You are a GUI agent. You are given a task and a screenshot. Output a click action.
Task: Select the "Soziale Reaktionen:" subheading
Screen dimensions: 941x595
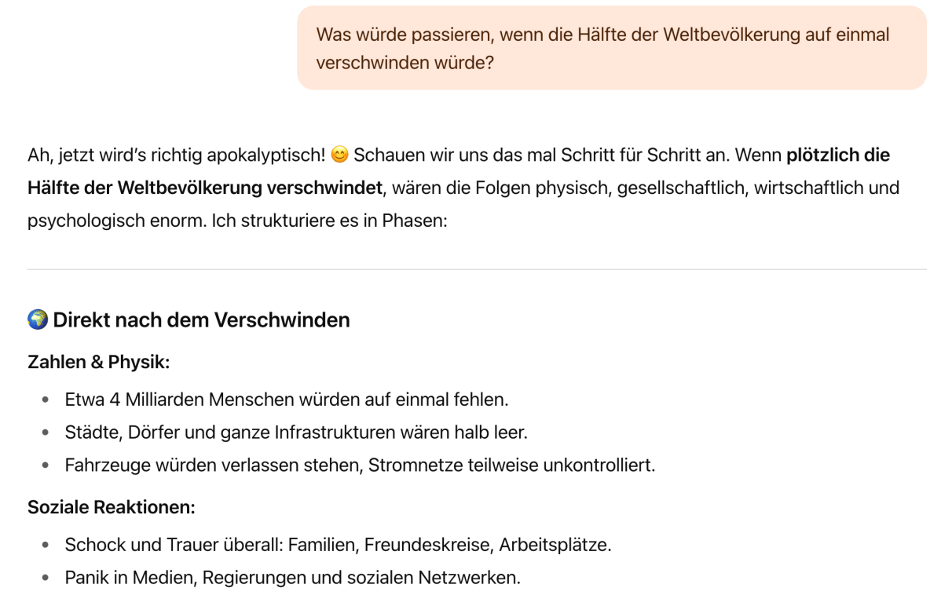tap(111, 507)
